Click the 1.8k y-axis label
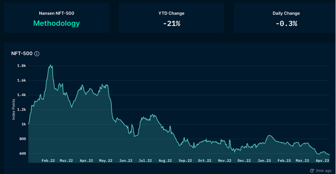Screen dimensions: 336x174 click(21, 66)
